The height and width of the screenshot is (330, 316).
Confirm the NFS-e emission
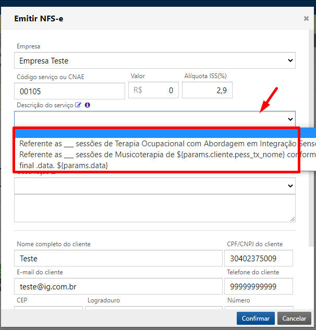(x=256, y=318)
